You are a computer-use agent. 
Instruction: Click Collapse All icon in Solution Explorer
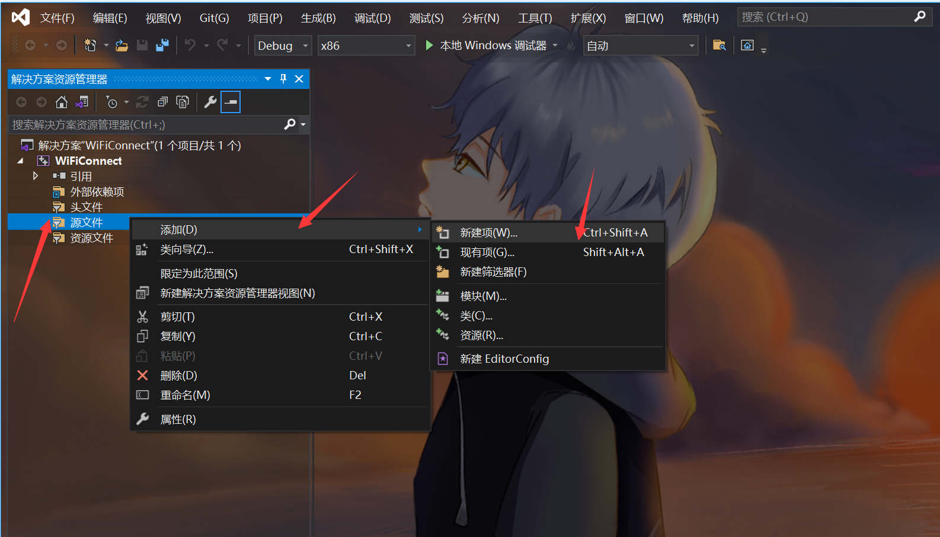162,102
